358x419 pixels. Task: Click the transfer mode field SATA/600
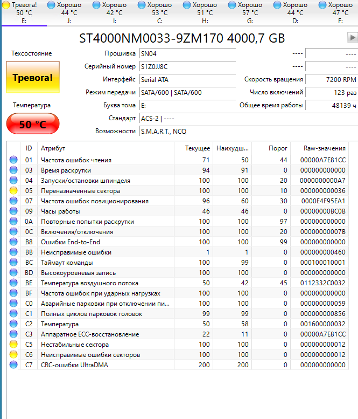(187, 92)
